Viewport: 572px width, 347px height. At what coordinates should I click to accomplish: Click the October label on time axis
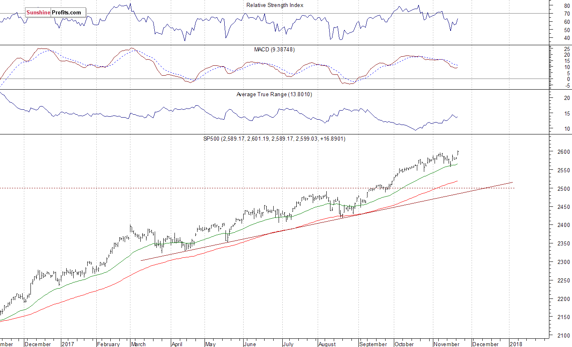click(x=404, y=344)
